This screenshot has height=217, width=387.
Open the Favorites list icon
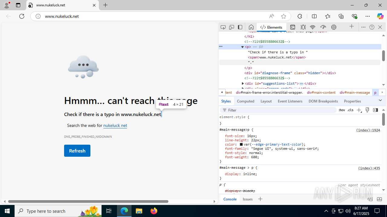coord(328,16)
